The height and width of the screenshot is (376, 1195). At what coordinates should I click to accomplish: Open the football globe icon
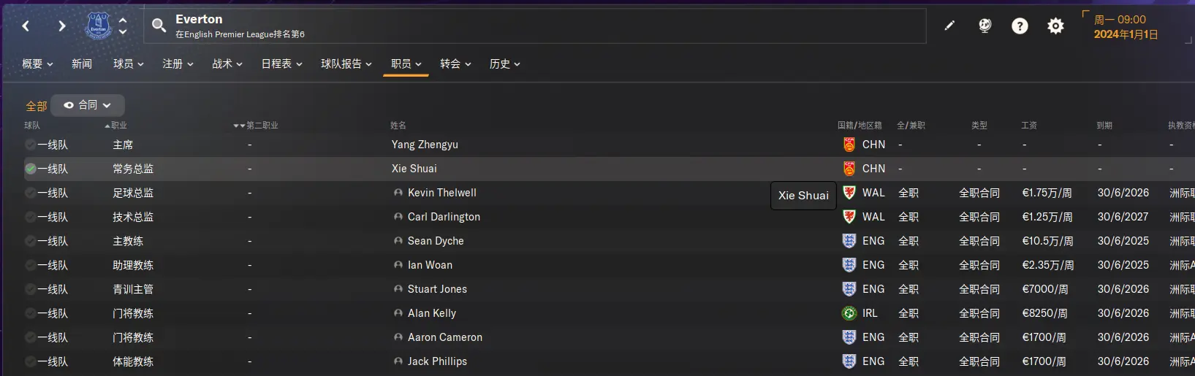(985, 26)
